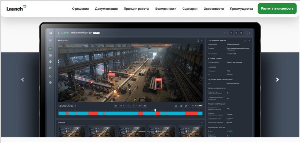
Task: Pause the video stream playback
Action: coord(130,106)
